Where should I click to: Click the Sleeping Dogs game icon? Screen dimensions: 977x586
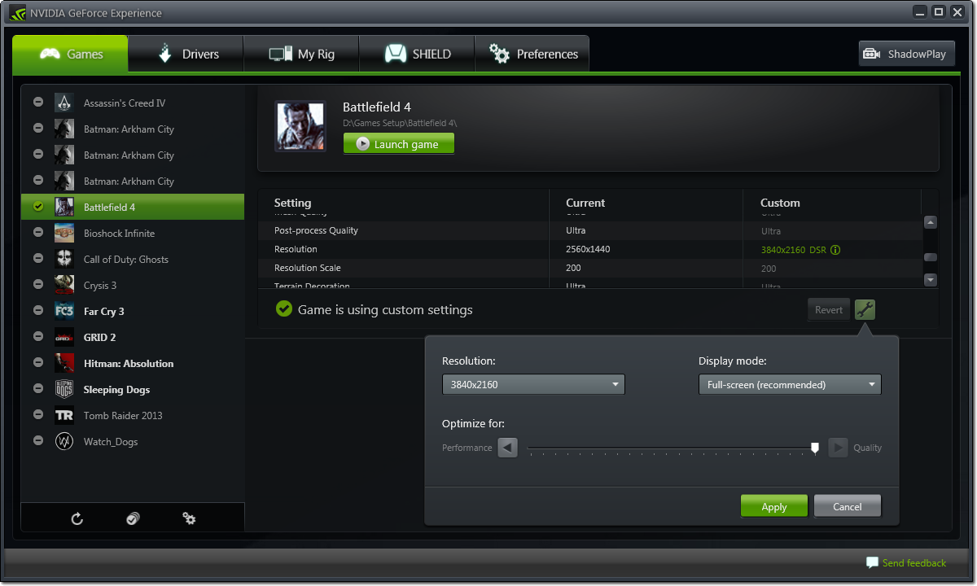point(64,389)
